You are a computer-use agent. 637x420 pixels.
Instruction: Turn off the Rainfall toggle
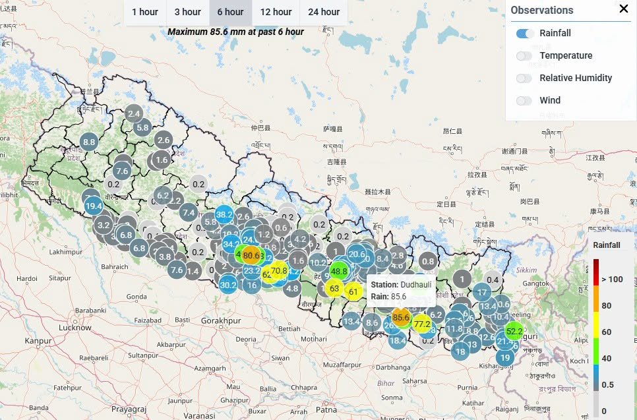pyautogui.click(x=525, y=34)
